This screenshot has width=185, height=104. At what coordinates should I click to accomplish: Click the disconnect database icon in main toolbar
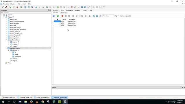6,7
